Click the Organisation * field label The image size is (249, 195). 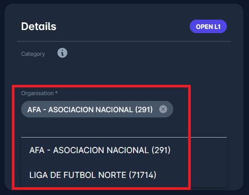[x=39, y=93]
